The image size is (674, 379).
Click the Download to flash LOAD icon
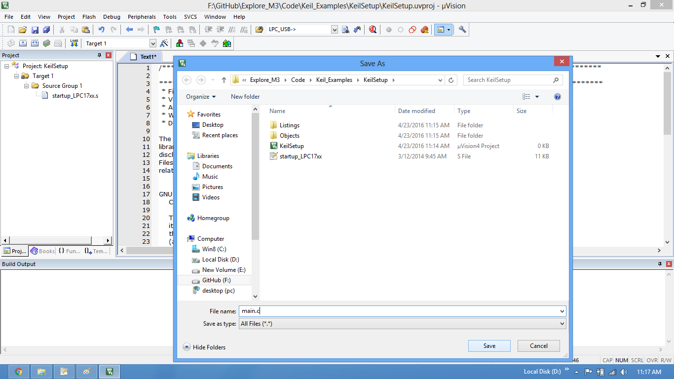click(x=74, y=43)
